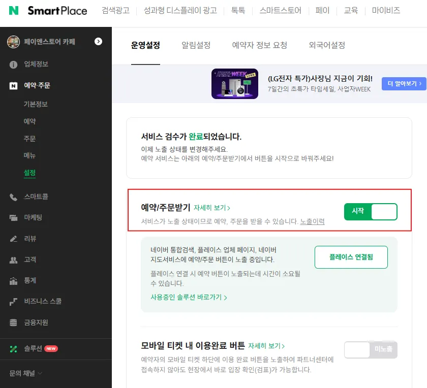427x388 pixels.
Task: Click the LG전자 특가 banner headline text
Action: tap(320, 78)
